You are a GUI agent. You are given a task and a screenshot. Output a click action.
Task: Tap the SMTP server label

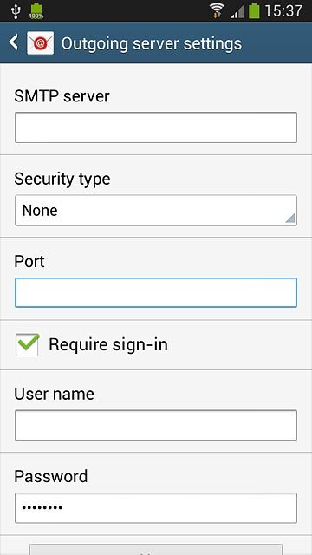62,96
